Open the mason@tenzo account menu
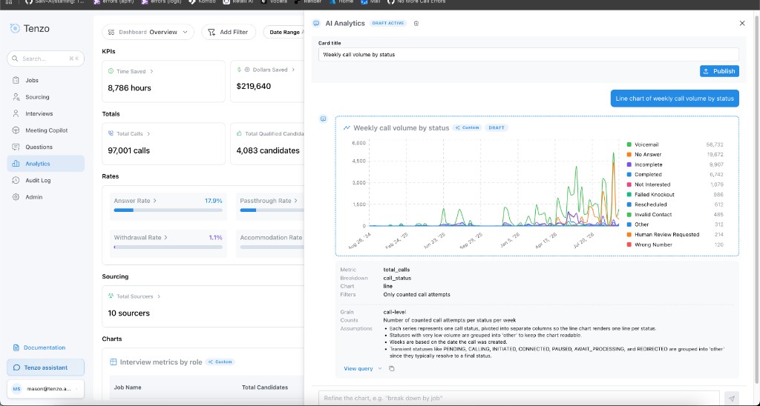The image size is (760, 406). coord(45,388)
